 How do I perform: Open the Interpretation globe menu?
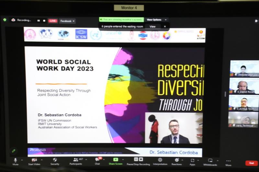pos(160,162)
